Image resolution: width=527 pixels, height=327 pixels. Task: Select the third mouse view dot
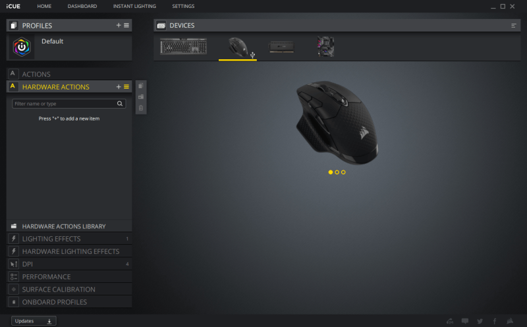point(343,172)
